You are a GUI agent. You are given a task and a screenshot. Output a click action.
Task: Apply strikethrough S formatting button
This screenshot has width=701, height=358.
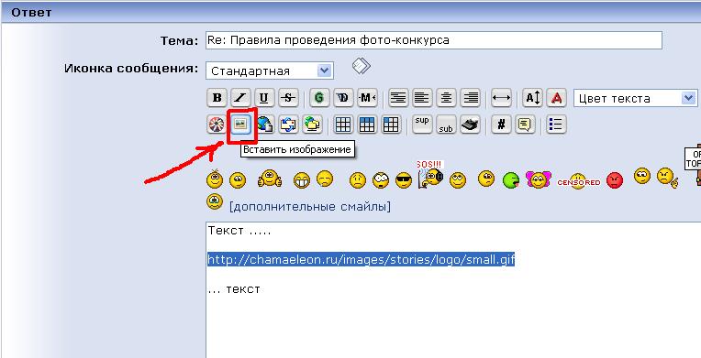288,98
